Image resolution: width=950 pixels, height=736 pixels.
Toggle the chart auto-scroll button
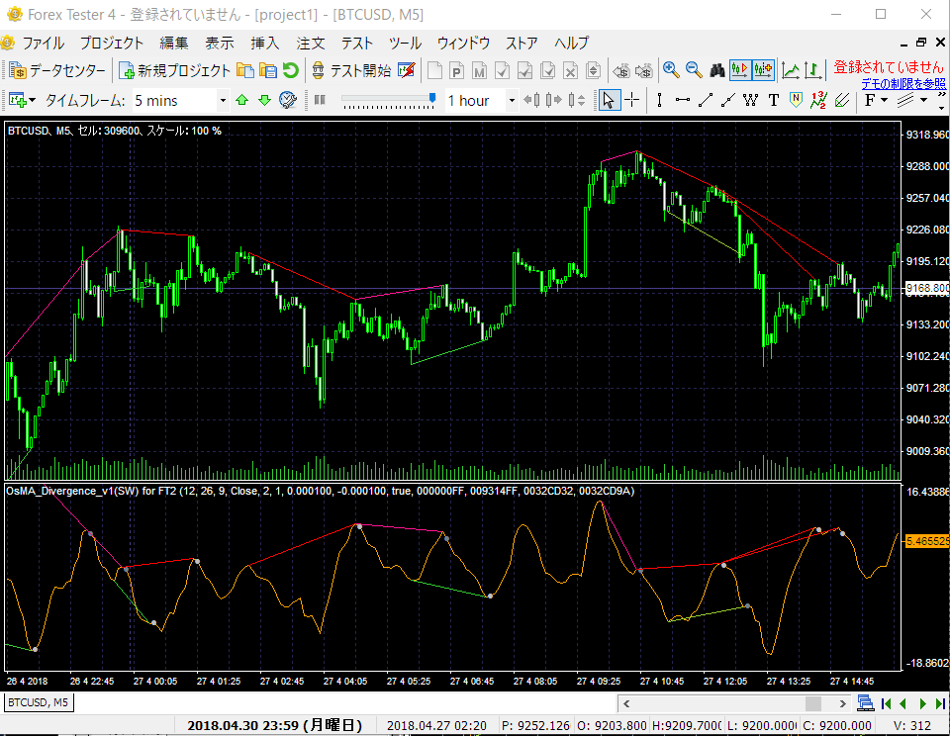739,70
